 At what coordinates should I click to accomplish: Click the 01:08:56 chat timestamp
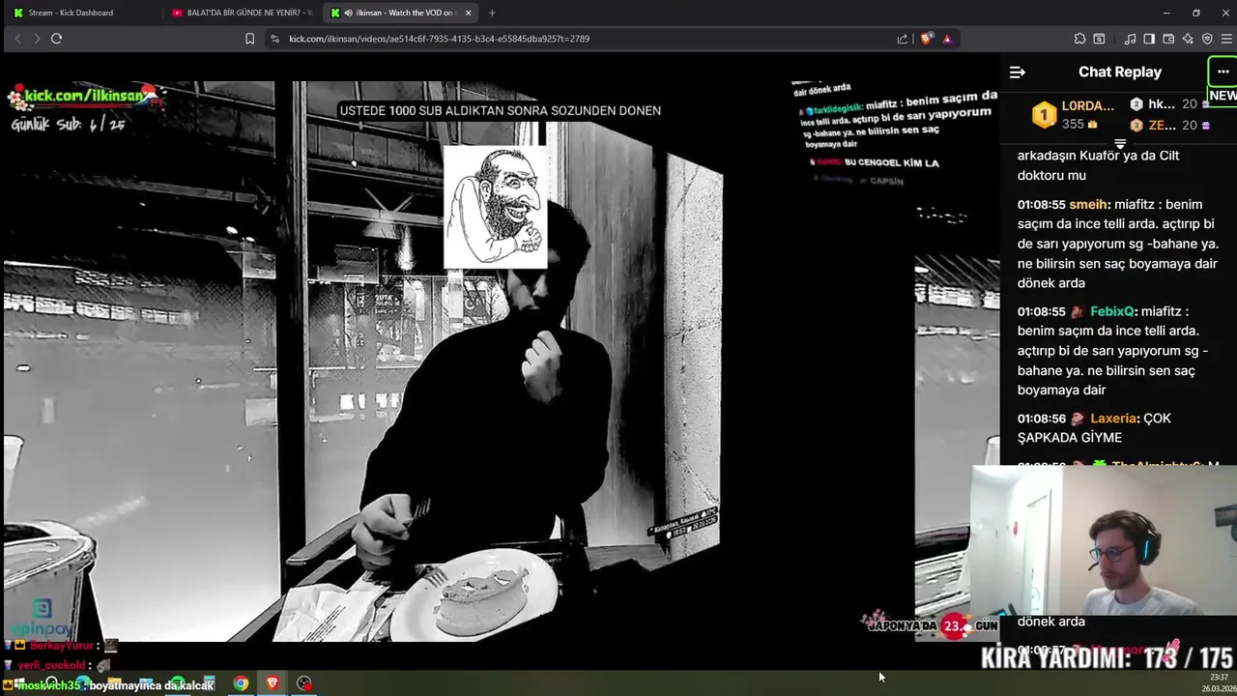click(1041, 419)
